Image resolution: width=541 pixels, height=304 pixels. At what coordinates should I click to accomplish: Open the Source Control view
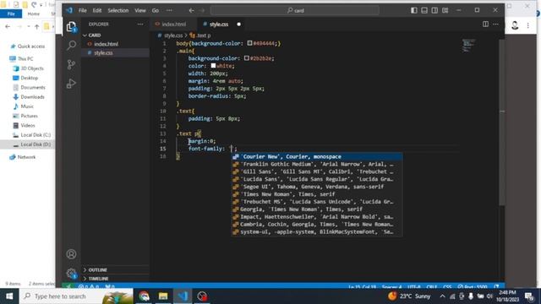(x=71, y=64)
